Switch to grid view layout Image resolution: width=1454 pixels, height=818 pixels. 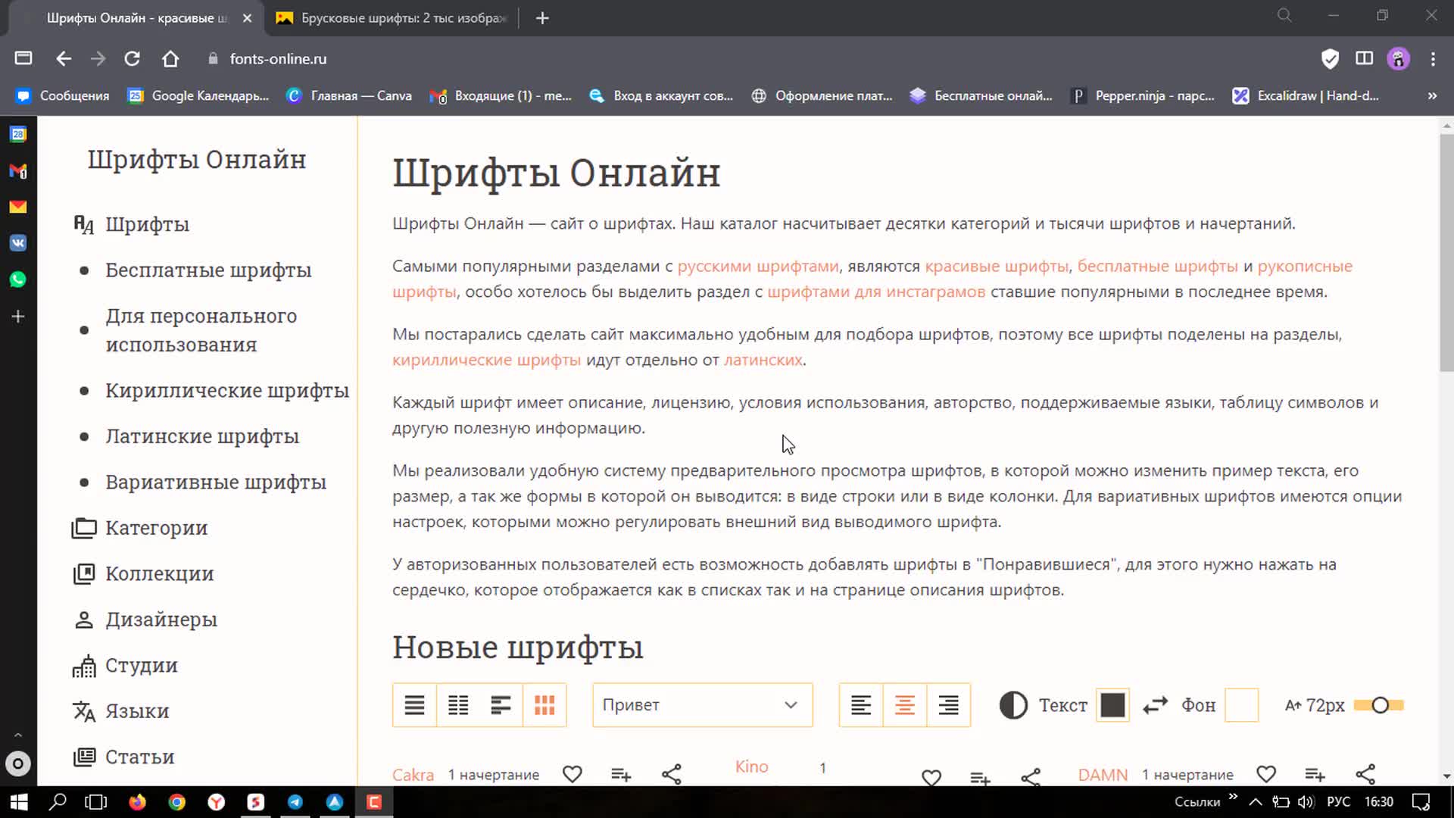544,705
